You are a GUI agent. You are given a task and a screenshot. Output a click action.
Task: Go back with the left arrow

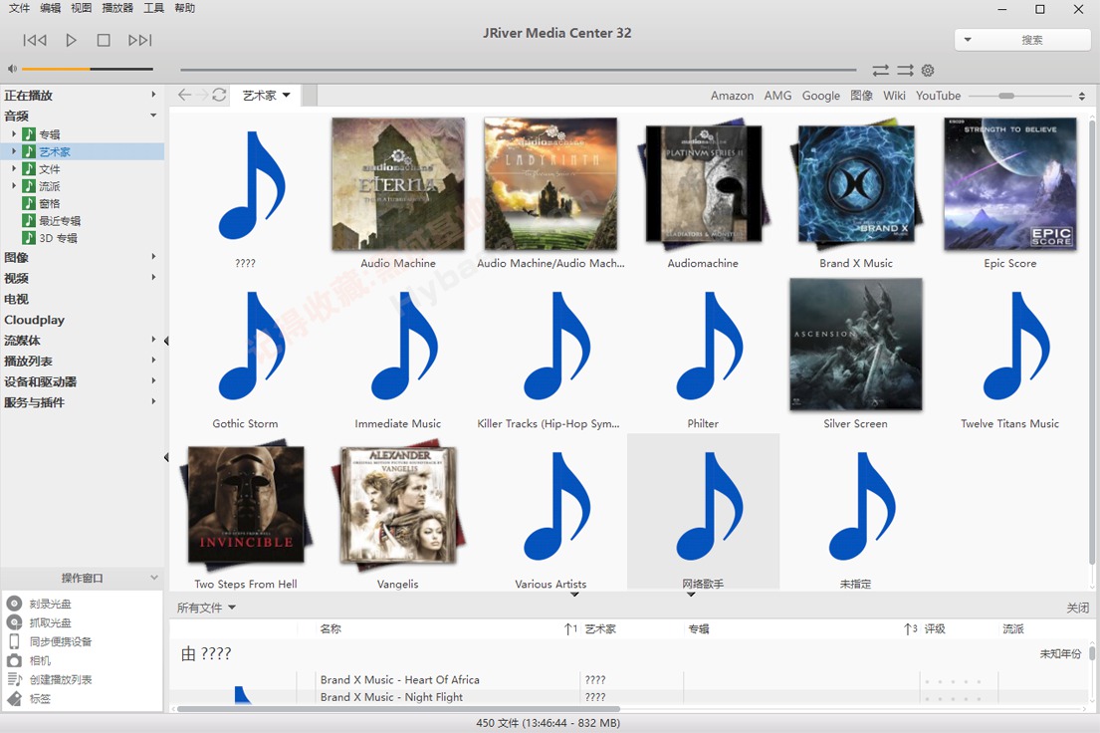coord(184,95)
